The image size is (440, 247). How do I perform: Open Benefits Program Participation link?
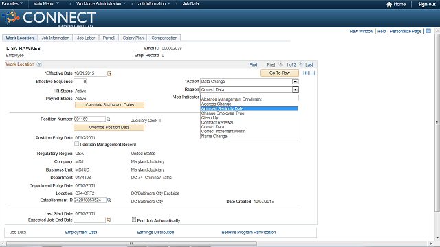click(x=249, y=232)
